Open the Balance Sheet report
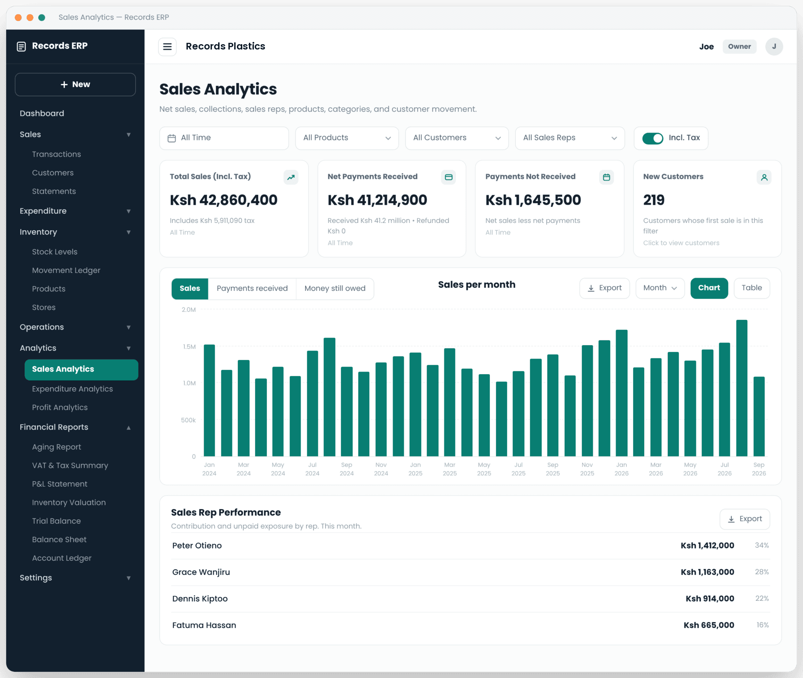This screenshot has height=678, width=803. point(59,540)
